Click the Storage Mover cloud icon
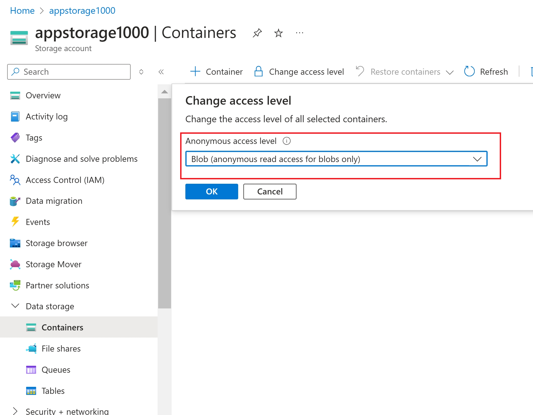 point(15,264)
